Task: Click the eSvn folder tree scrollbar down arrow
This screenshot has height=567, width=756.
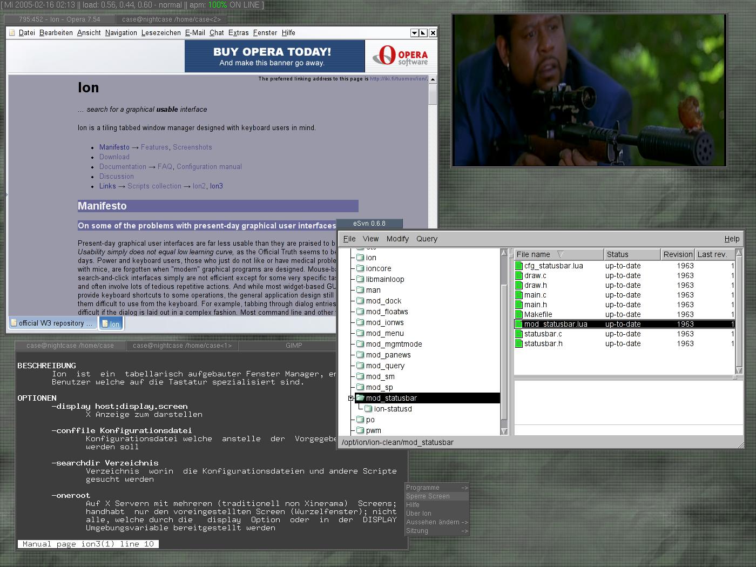Action: coord(504,431)
